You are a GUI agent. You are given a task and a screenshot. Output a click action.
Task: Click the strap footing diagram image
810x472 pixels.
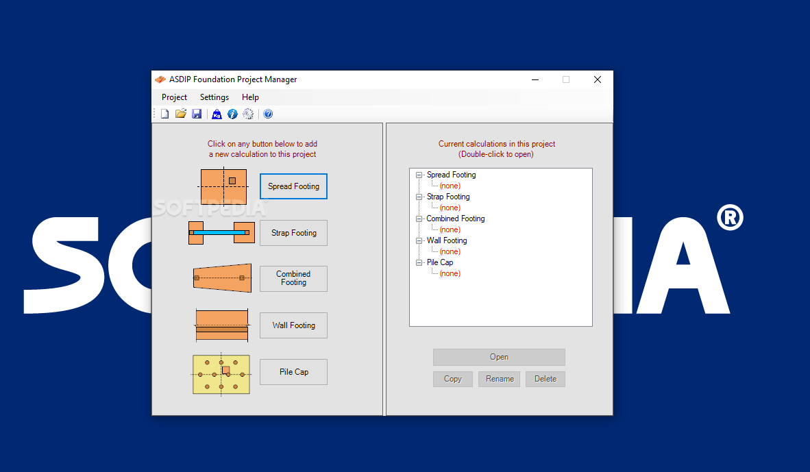click(x=221, y=233)
